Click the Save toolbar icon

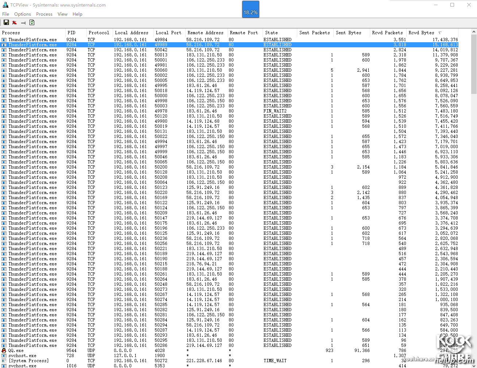[x=6, y=23]
